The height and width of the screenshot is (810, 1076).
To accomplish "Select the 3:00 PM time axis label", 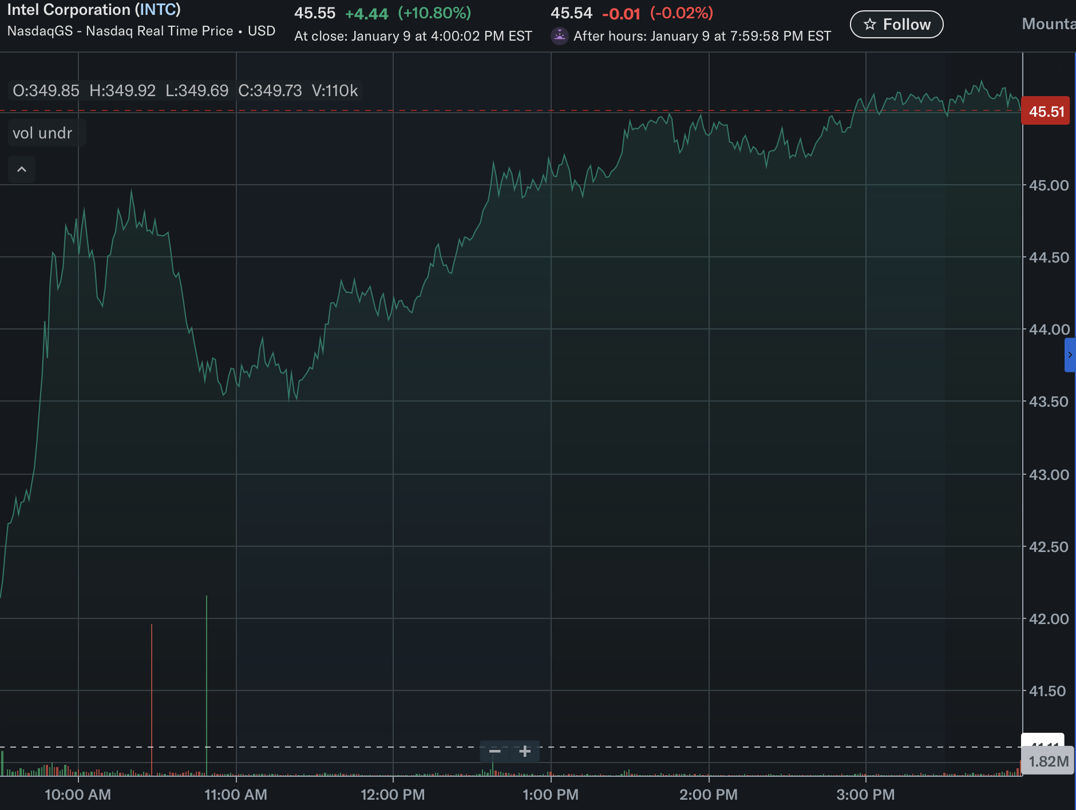I will [865, 795].
